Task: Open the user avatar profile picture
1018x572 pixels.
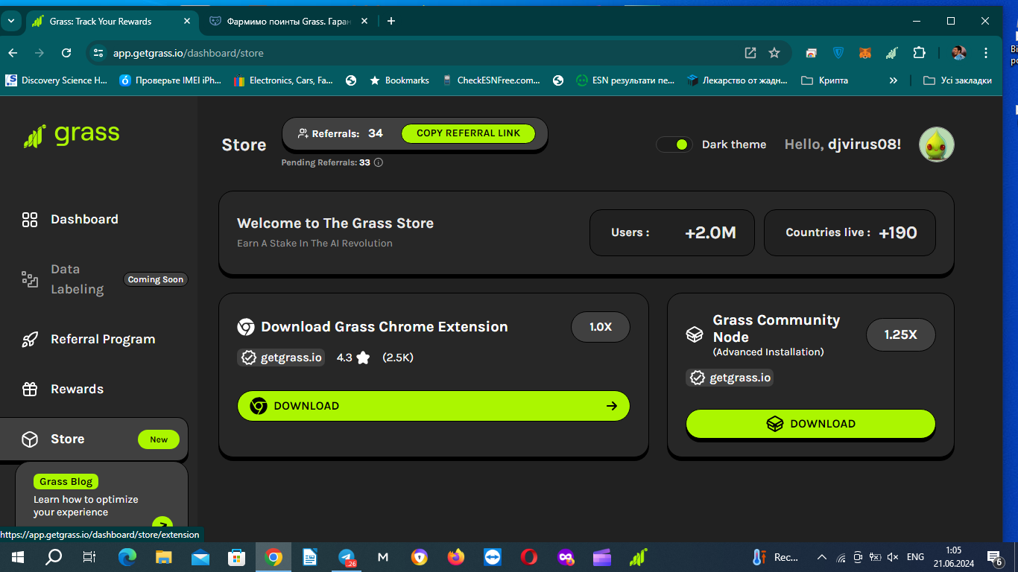Action: pyautogui.click(x=936, y=144)
